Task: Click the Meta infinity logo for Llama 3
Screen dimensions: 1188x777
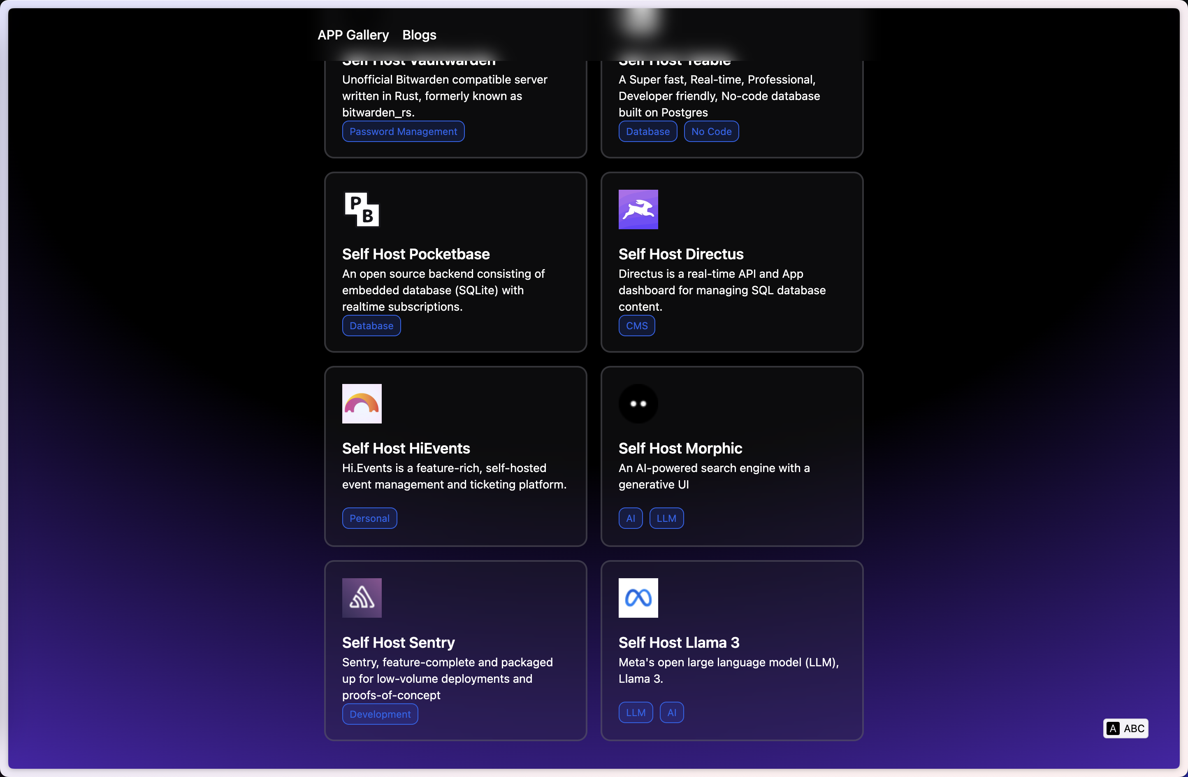Action: 638,598
